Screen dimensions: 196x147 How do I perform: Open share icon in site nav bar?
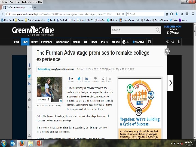pyautogui.click(x=167, y=42)
